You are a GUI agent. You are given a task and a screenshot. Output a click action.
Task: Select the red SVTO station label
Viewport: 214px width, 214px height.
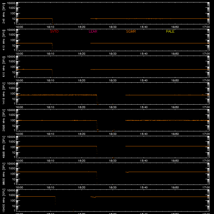[x=54, y=31]
